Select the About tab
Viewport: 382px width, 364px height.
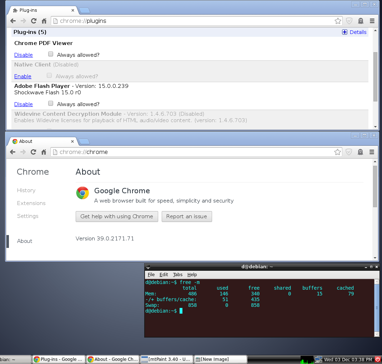(42, 141)
